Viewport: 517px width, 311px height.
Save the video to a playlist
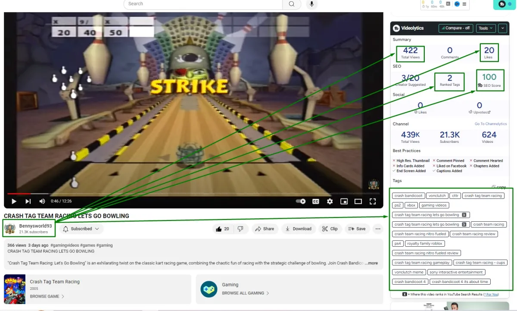[x=357, y=229]
